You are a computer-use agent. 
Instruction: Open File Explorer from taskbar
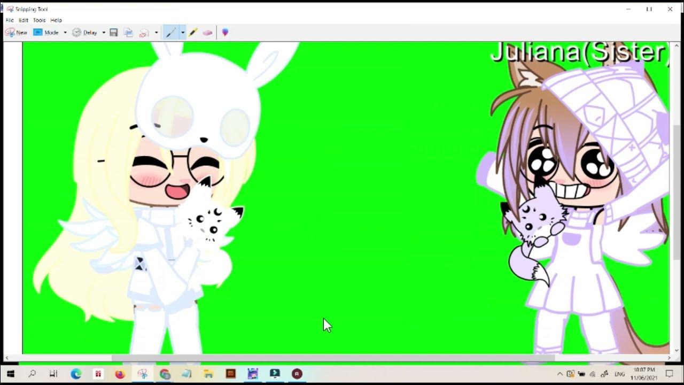tap(208, 374)
